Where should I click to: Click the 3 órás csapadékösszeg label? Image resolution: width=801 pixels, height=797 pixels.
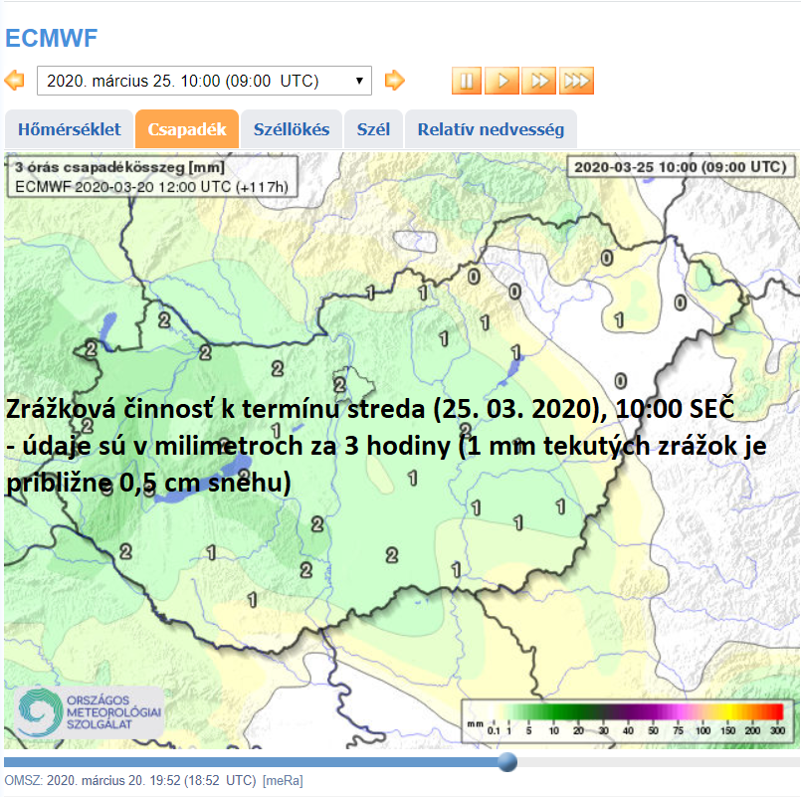(x=119, y=167)
